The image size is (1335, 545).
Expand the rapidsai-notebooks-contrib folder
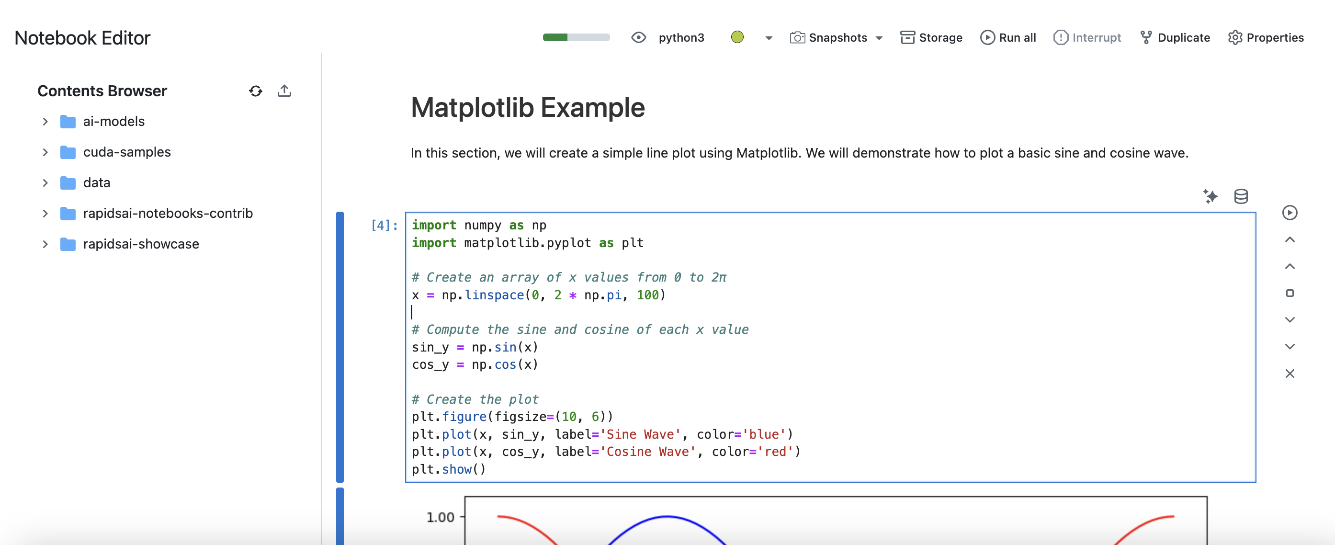point(45,213)
